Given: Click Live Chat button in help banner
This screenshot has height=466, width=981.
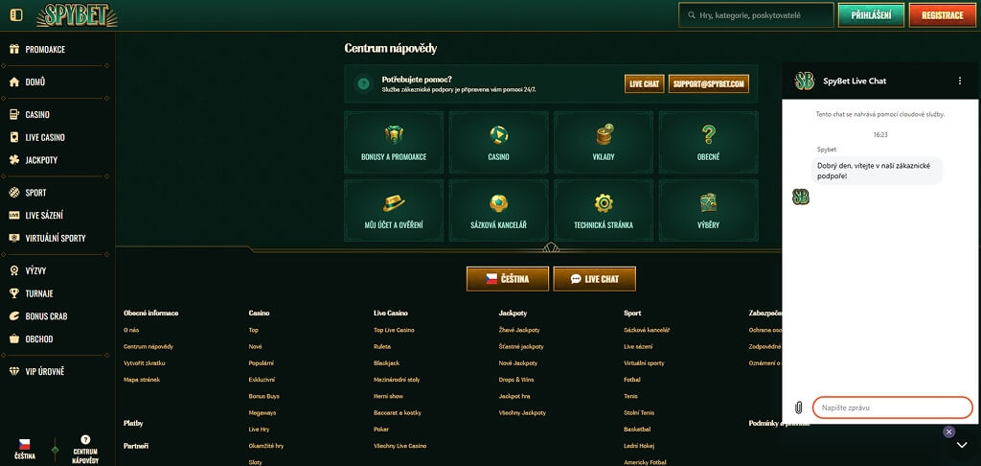Looking at the screenshot, I should coord(645,84).
